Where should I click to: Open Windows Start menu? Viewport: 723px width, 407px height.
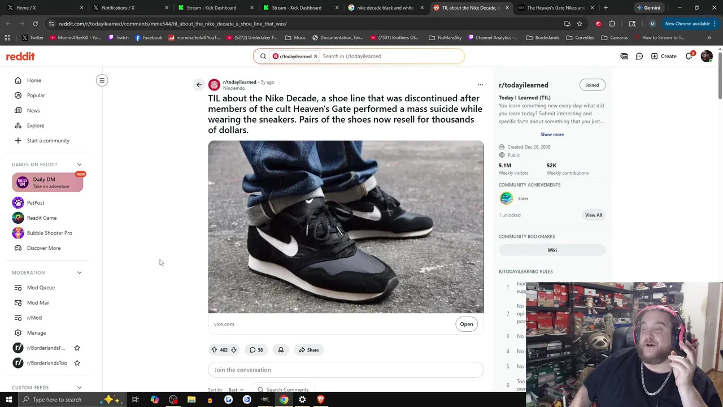[x=8, y=400]
